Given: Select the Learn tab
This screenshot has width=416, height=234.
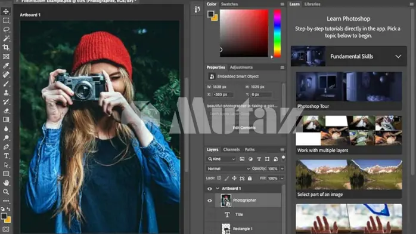Looking at the screenshot, I should point(294,4).
